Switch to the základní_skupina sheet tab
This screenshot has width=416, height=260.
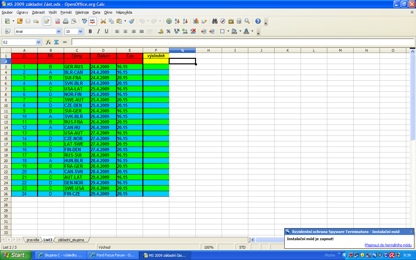point(71,240)
